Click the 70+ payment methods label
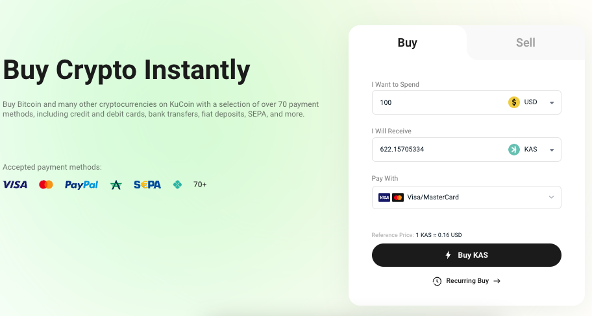This screenshot has width=592, height=316. coord(200,185)
